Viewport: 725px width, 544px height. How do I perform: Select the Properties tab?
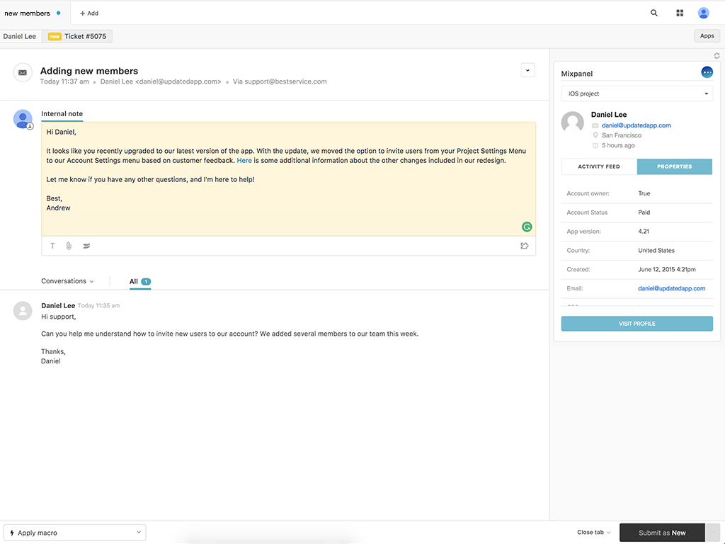click(x=674, y=166)
